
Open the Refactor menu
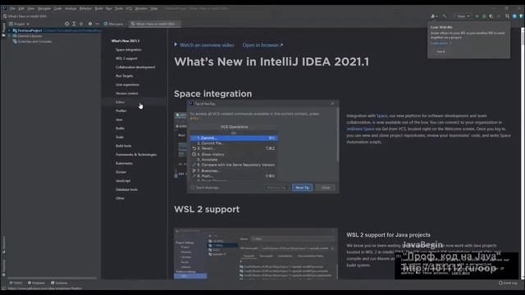tap(85, 8)
